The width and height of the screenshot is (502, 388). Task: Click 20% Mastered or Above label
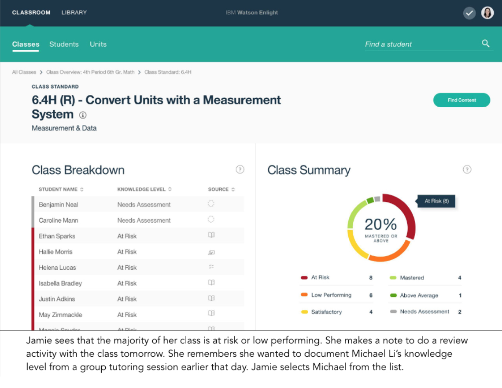click(x=380, y=229)
